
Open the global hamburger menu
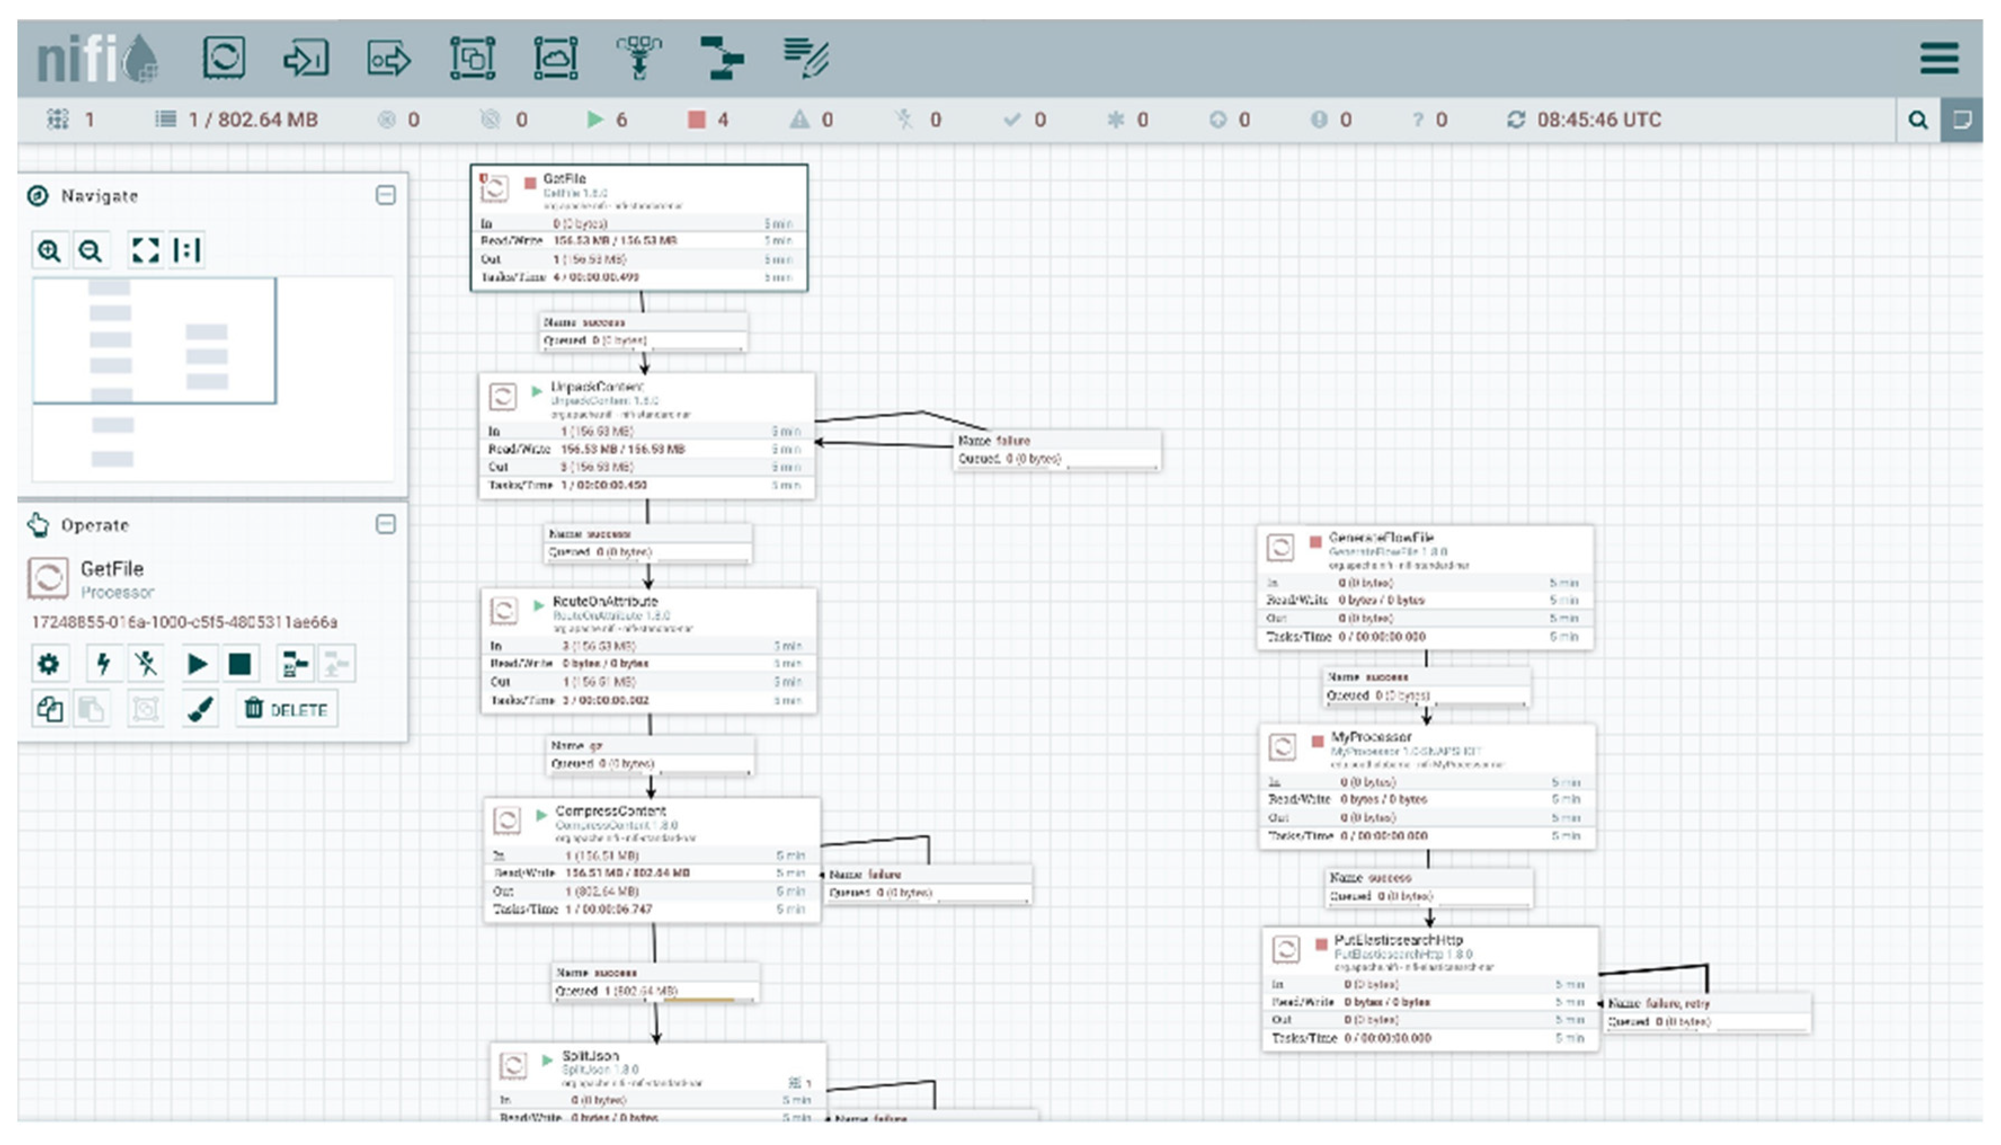1939,58
